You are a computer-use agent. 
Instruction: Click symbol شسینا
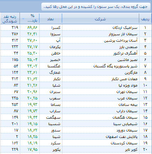[54, 124]
